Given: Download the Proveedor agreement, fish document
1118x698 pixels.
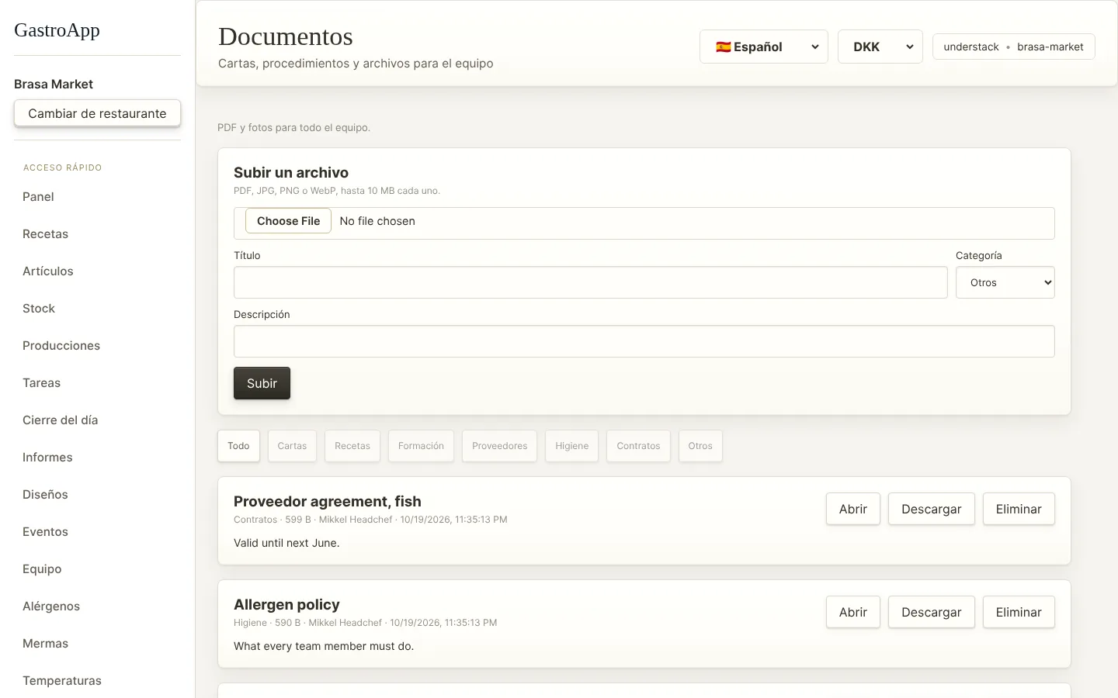Looking at the screenshot, I should tap(931, 509).
